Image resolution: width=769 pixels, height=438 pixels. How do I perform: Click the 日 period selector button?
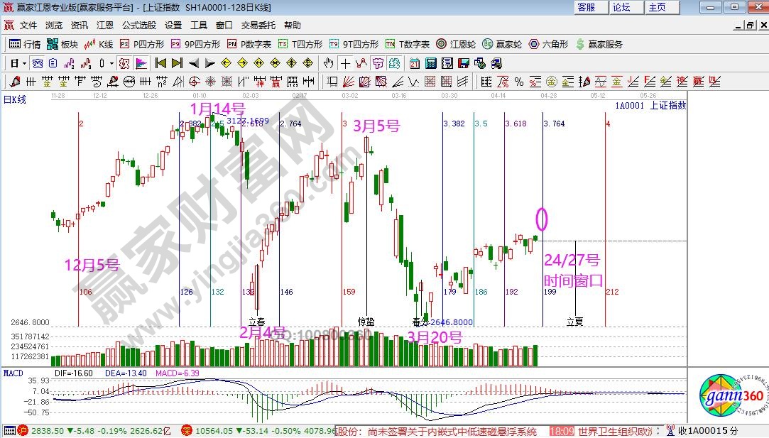click(x=15, y=63)
